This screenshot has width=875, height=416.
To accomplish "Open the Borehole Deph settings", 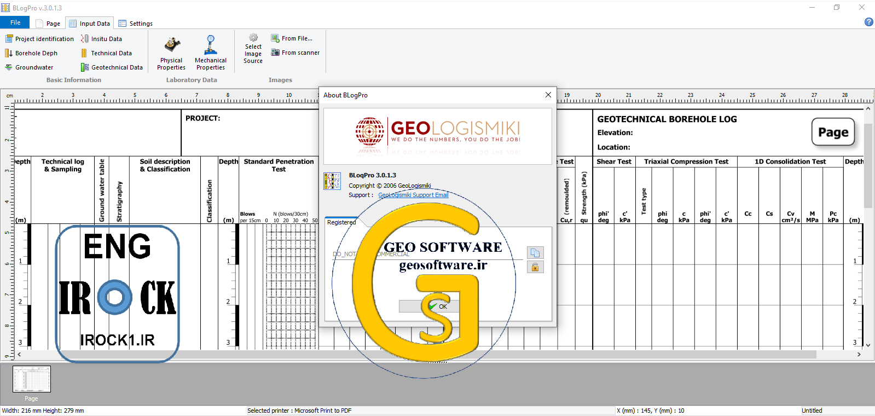I will tap(31, 53).
